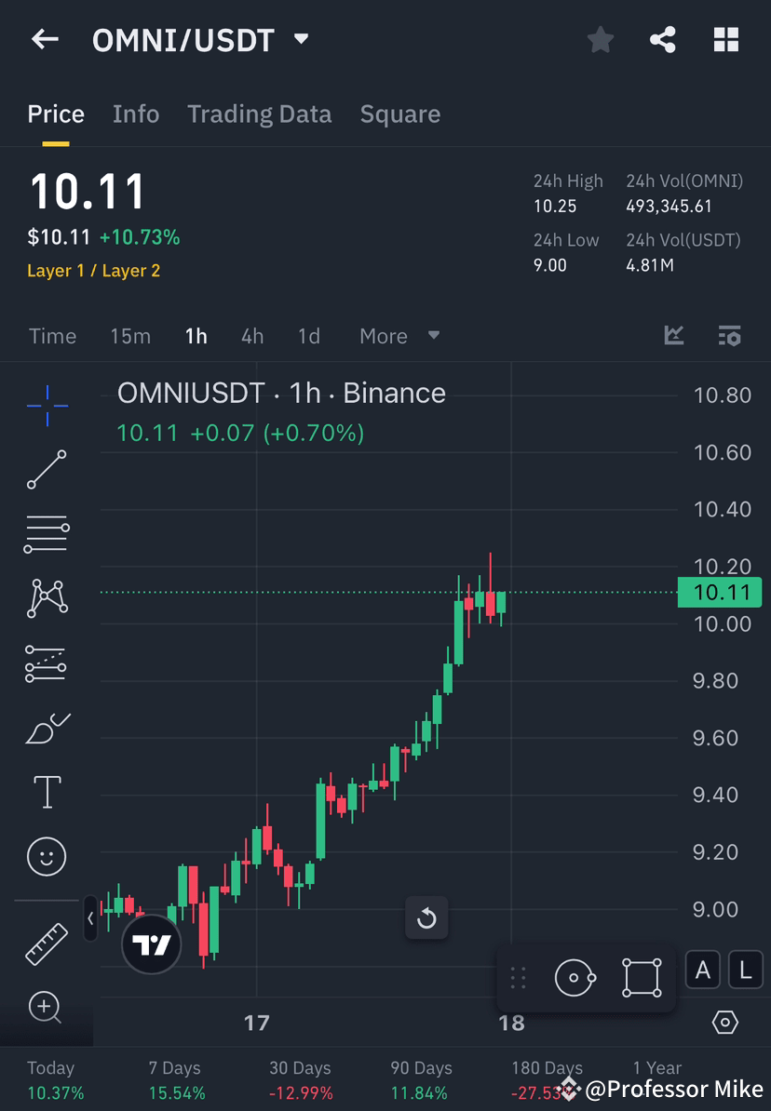Add OMNI/USDT to favorites with star

pyautogui.click(x=601, y=40)
